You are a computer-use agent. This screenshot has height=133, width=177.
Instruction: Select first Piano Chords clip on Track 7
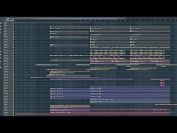(69, 32)
